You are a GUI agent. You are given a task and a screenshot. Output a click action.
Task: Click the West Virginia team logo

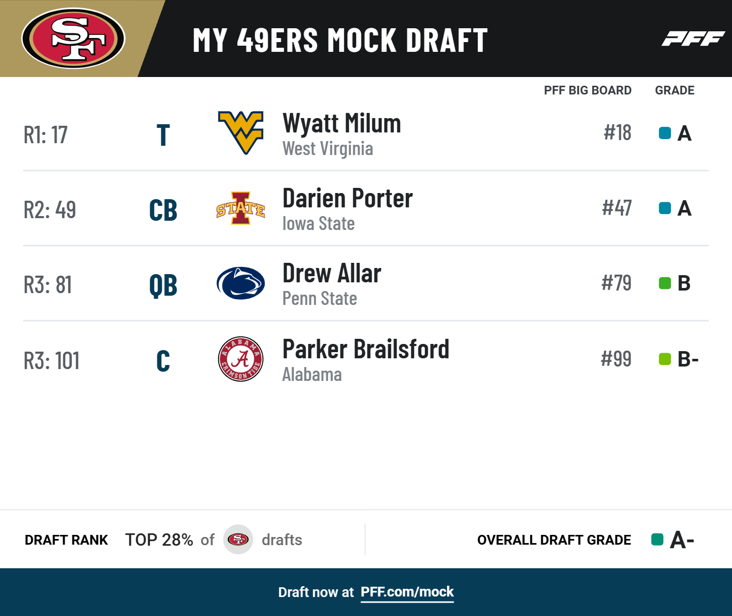click(x=240, y=133)
